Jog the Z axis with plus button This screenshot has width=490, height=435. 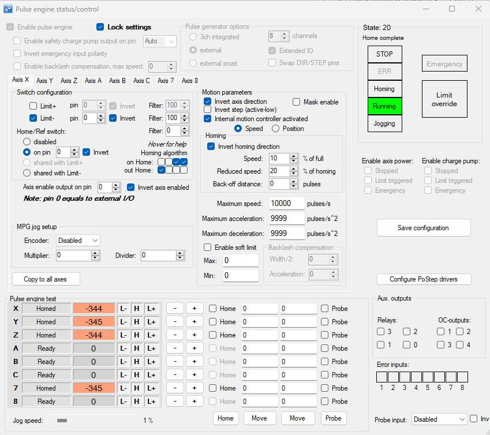(194, 335)
